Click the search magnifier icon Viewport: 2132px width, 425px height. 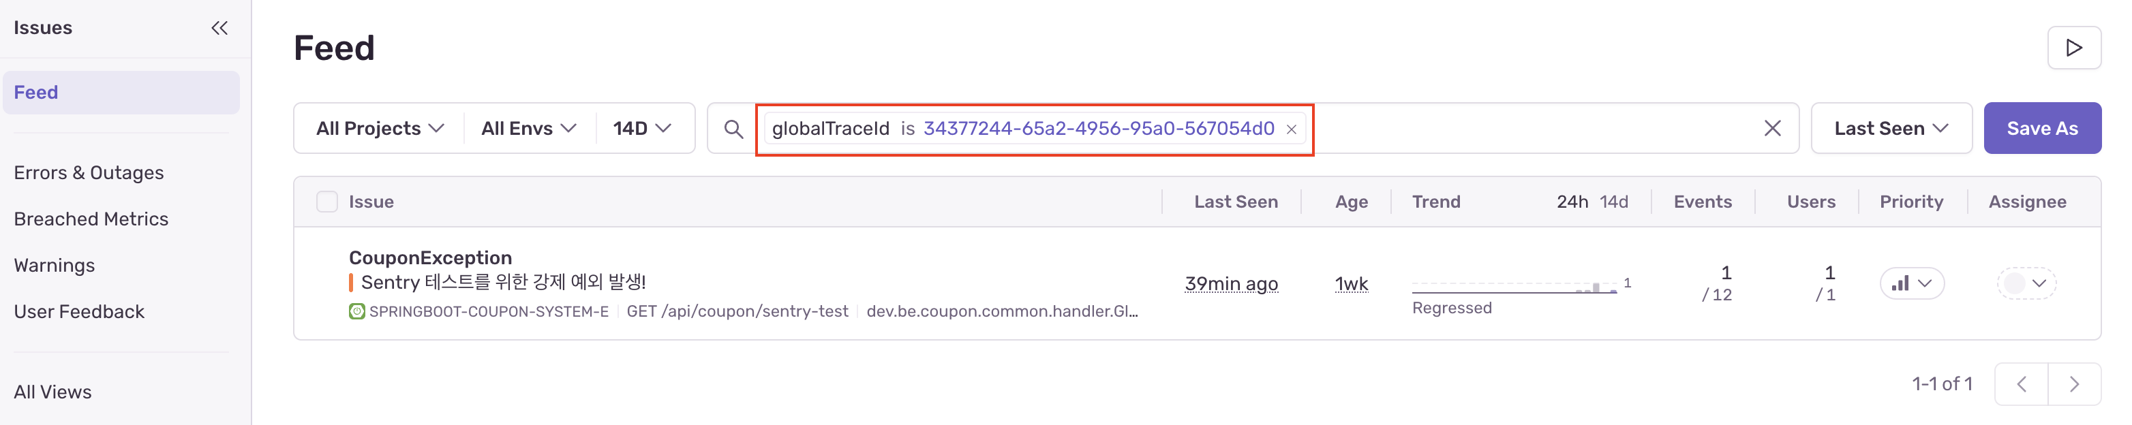pyautogui.click(x=733, y=129)
